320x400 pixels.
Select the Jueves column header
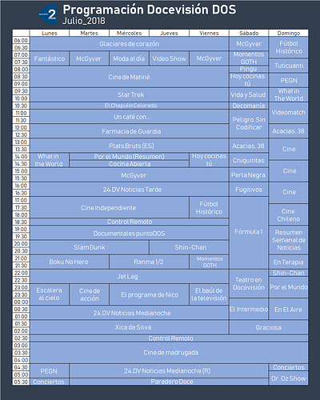click(x=169, y=33)
